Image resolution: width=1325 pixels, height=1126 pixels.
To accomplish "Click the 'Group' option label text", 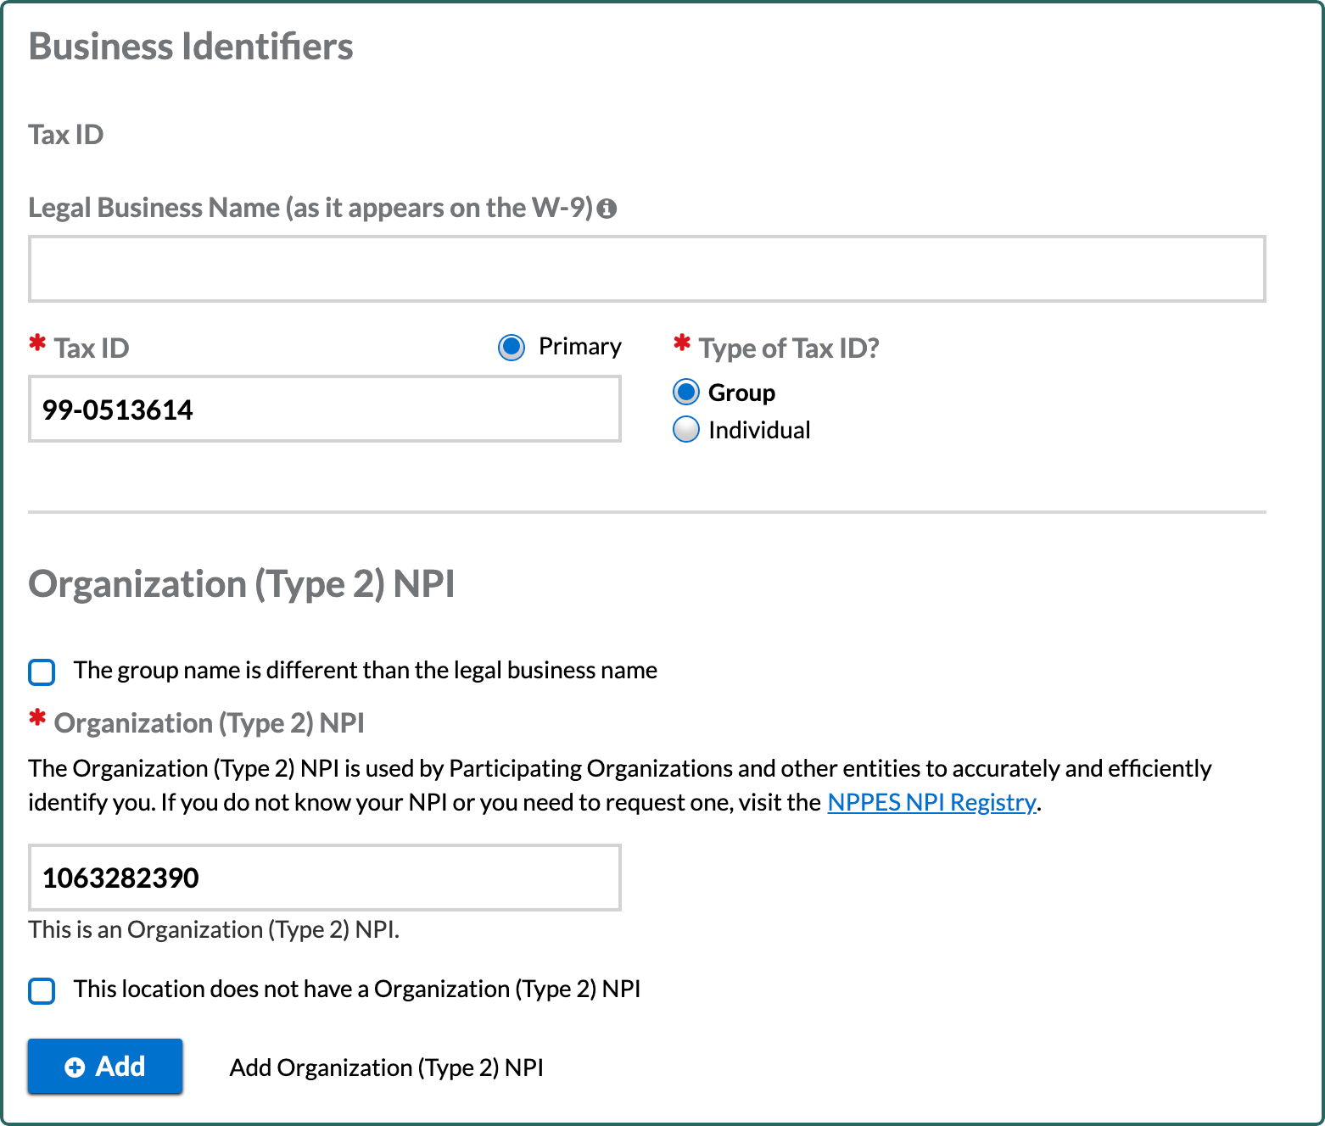I will click(x=741, y=393).
